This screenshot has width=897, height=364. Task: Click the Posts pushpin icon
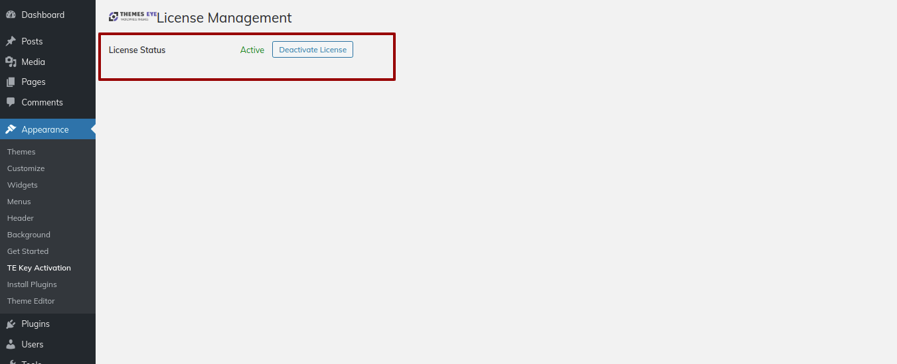11,41
